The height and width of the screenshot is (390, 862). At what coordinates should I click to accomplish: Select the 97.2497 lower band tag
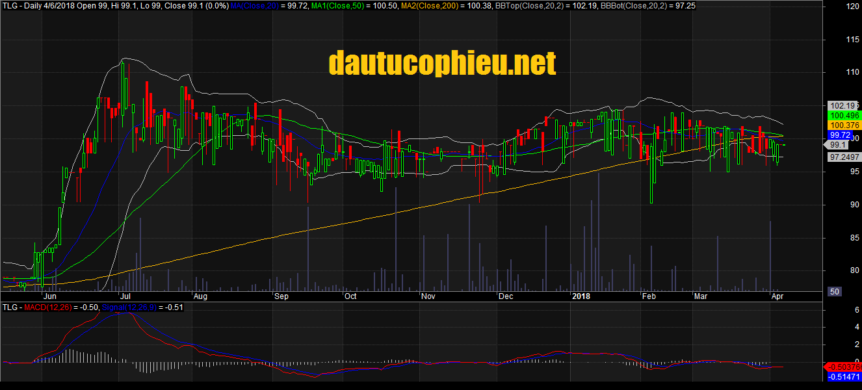point(842,157)
